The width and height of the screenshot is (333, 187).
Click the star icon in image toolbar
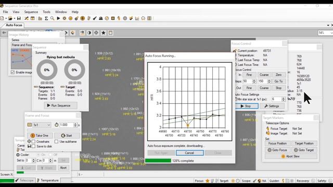tap(104, 33)
